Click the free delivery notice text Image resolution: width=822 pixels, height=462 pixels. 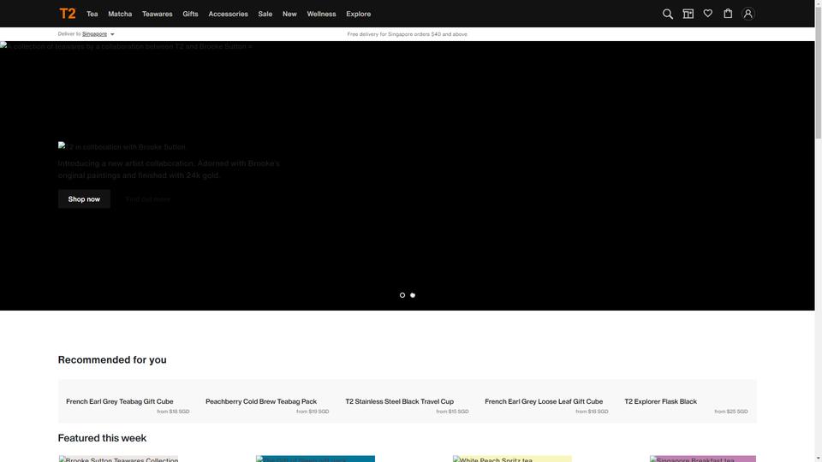pyautogui.click(x=407, y=34)
